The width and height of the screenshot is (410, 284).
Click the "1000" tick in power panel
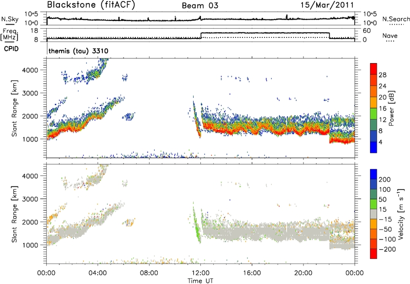(30, 139)
